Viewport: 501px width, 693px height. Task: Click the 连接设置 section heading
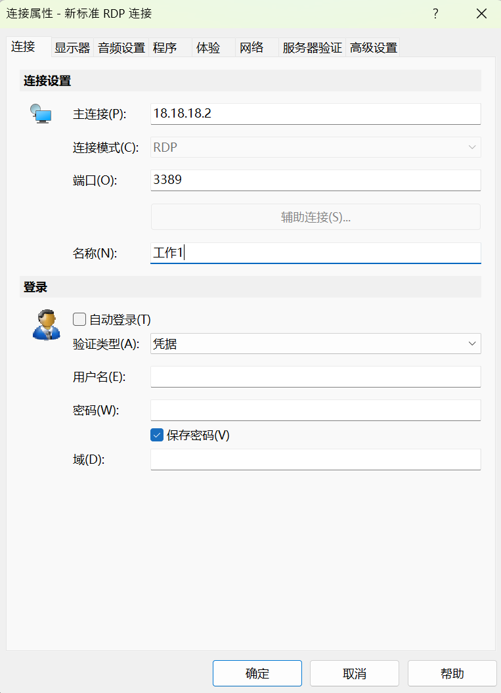pos(47,81)
